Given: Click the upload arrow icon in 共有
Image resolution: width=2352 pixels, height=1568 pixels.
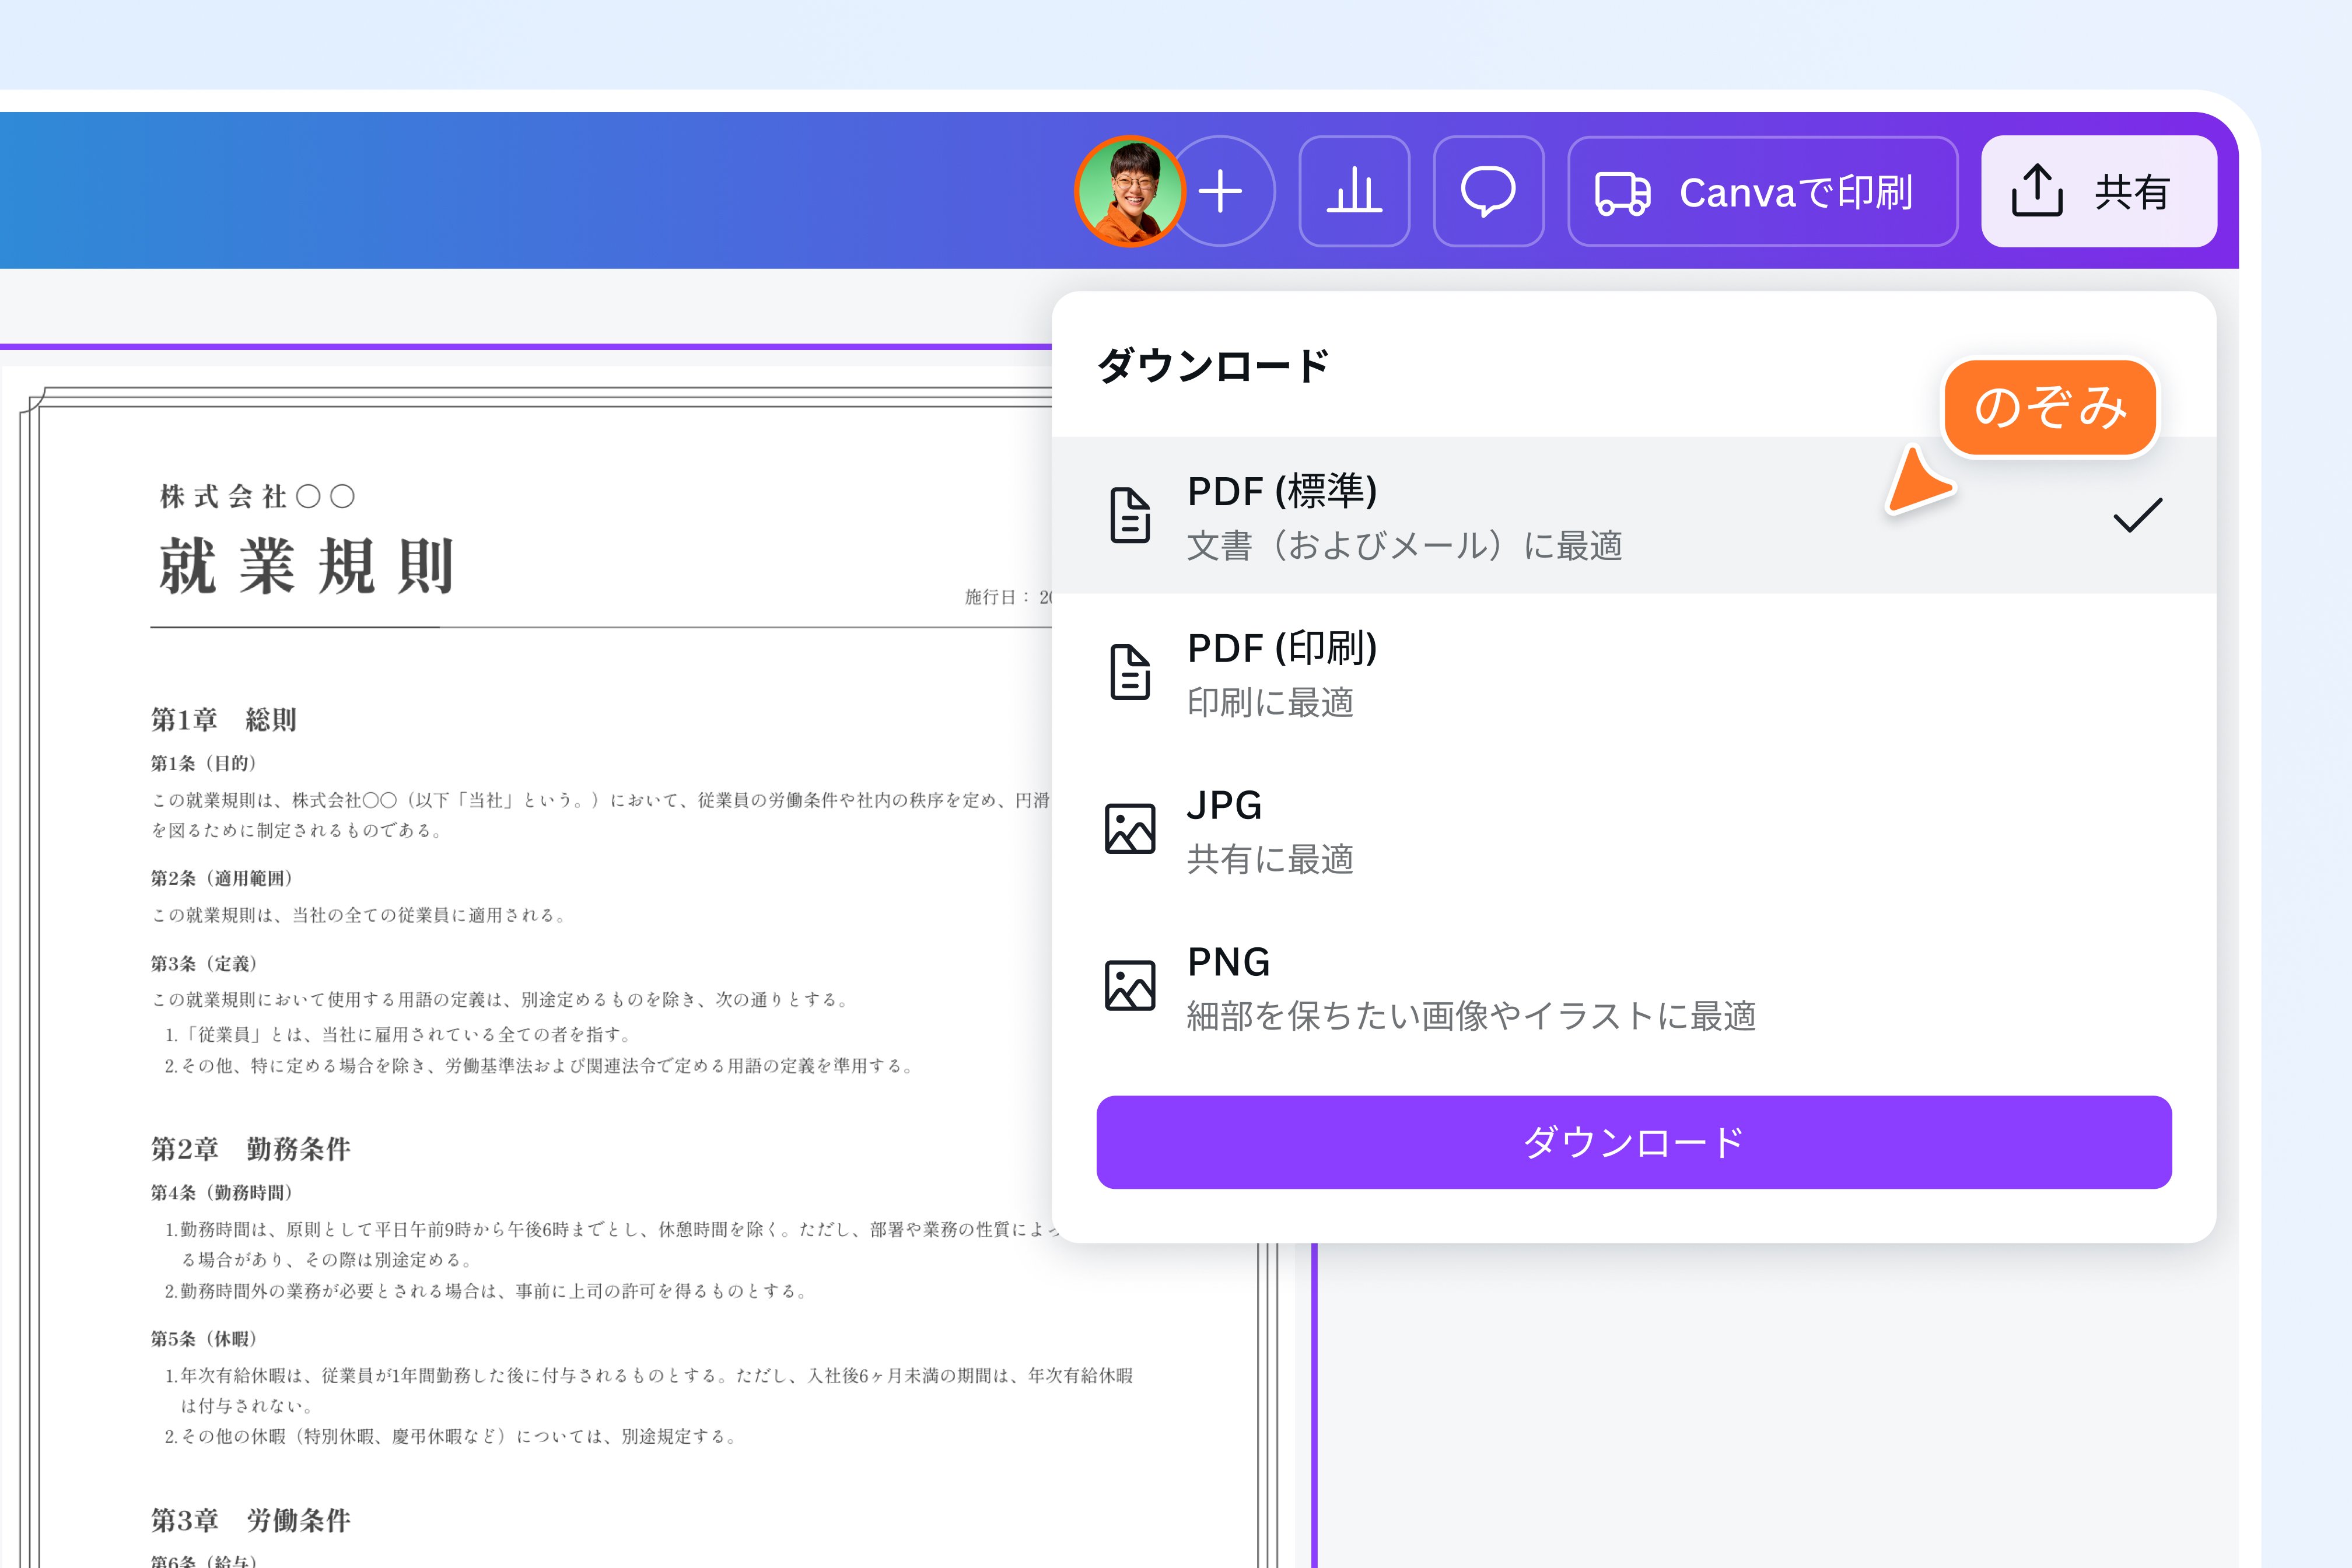Looking at the screenshot, I should (x=2037, y=190).
